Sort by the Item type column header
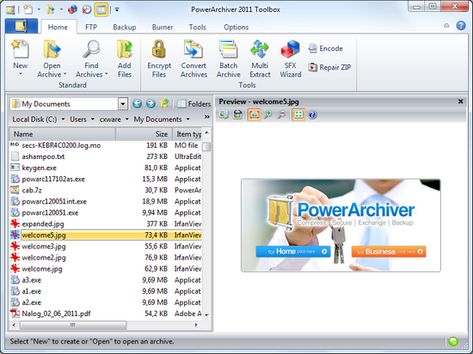 187,134
